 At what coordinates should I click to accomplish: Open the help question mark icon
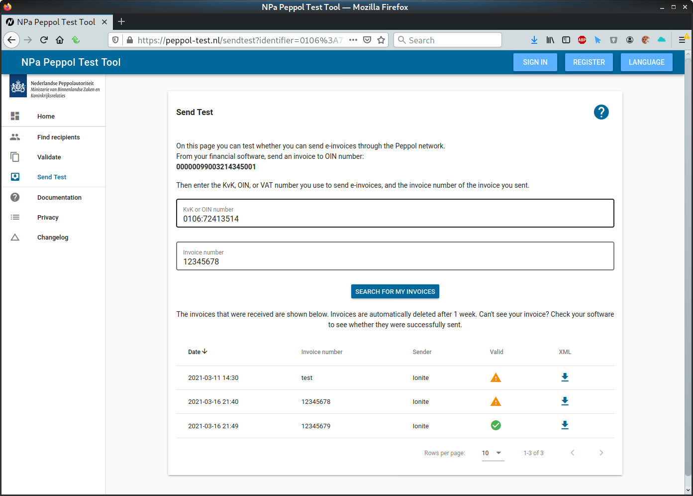601,112
